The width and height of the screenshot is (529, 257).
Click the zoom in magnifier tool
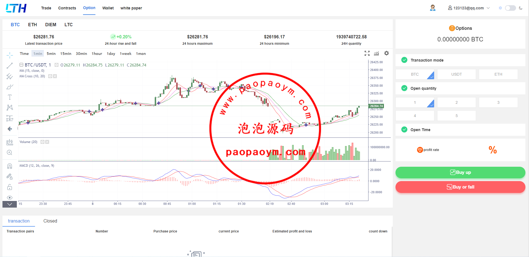10,152
